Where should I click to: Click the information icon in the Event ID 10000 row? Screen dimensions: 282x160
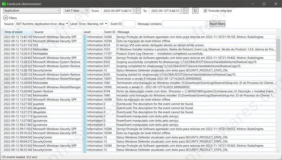(85, 87)
